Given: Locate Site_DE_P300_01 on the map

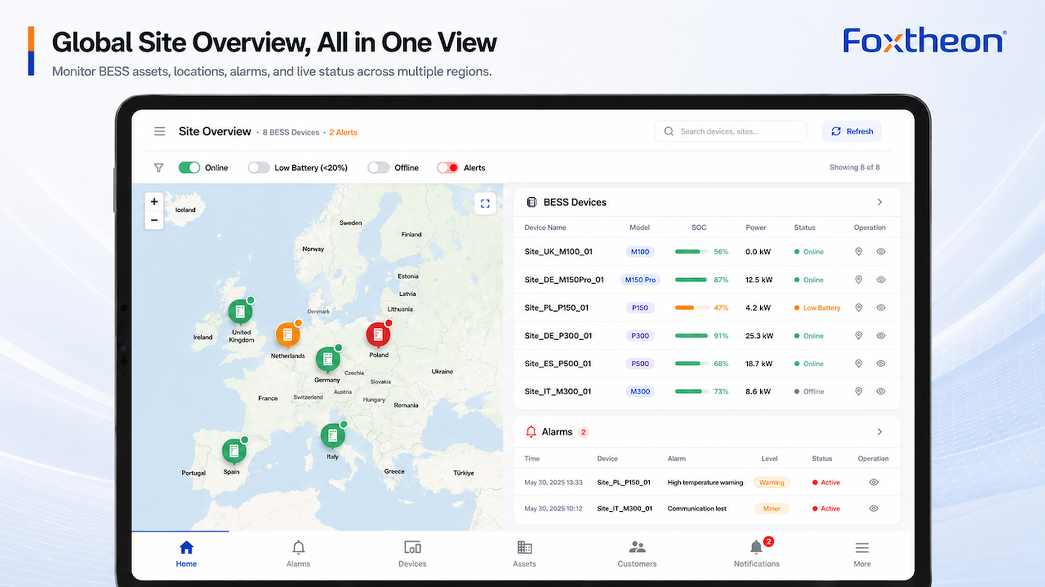Looking at the screenshot, I should point(858,336).
